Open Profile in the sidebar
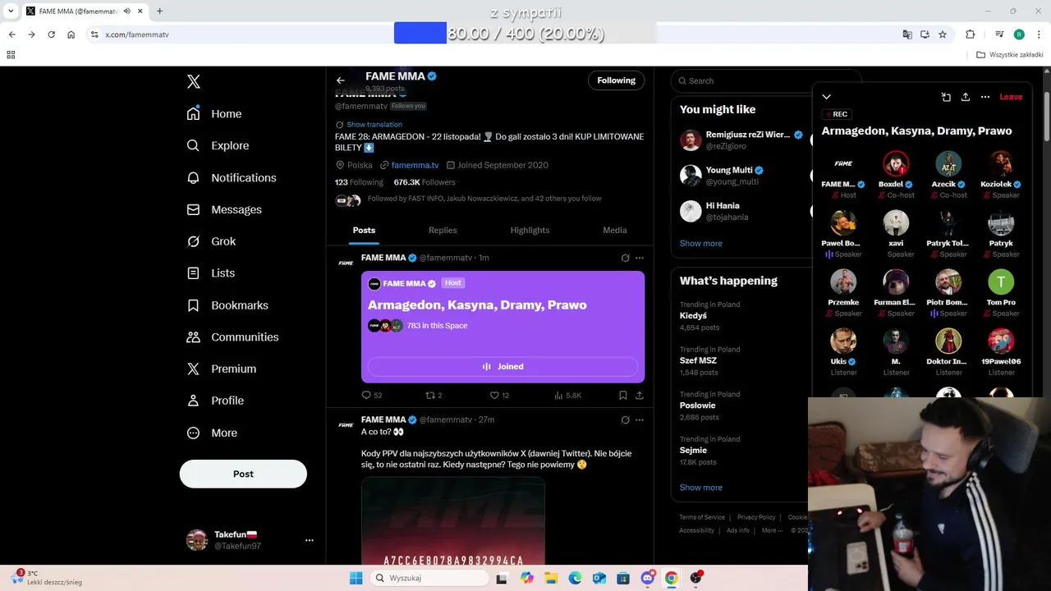This screenshot has width=1051, height=591. [215, 401]
